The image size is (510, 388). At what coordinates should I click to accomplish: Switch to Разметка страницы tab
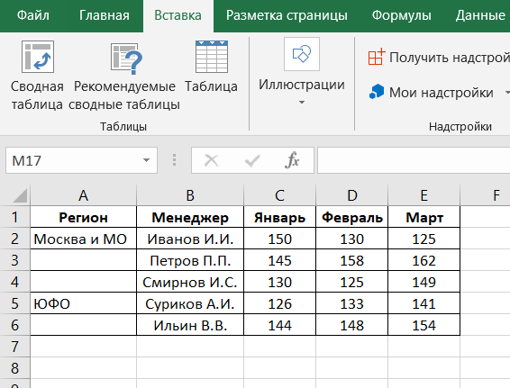pos(287,15)
